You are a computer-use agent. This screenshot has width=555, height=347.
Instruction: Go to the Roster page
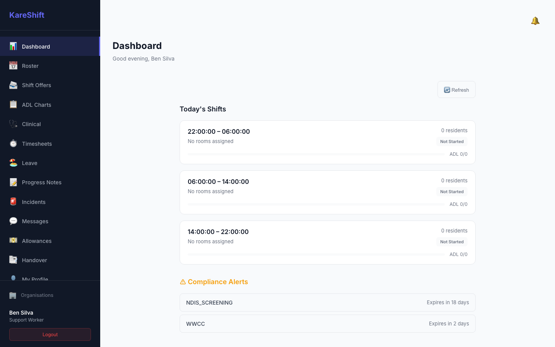click(50, 66)
